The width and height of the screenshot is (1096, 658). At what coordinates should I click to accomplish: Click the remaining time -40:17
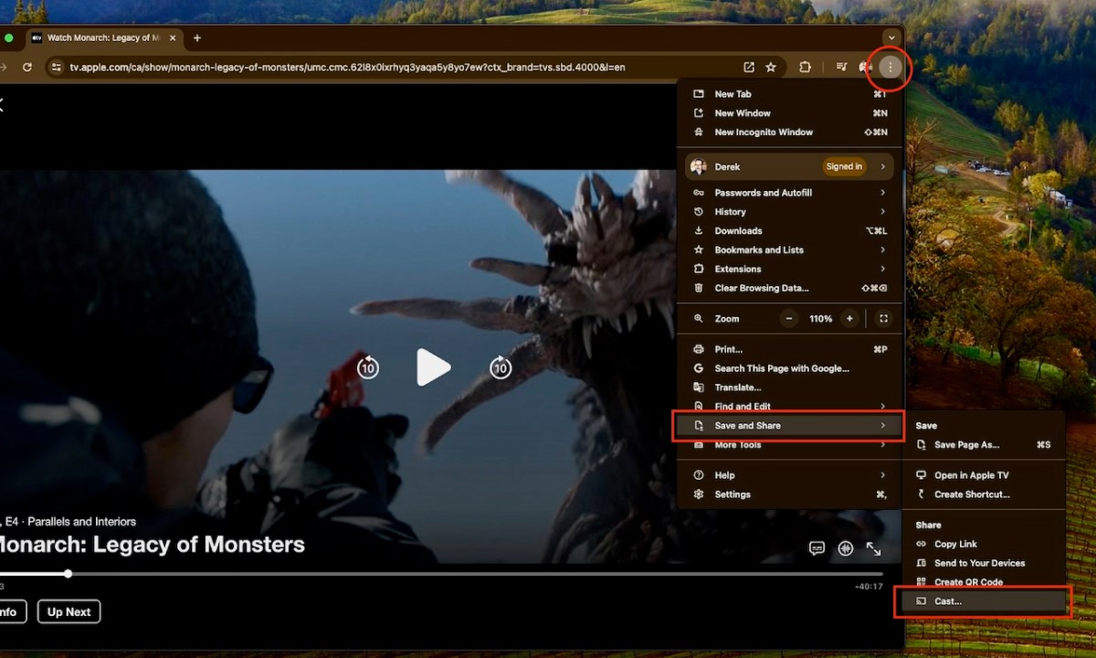coord(869,587)
